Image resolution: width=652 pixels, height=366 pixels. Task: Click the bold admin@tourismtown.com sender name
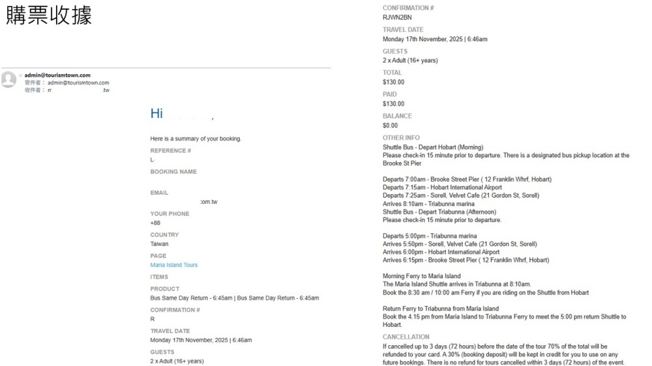tap(57, 76)
